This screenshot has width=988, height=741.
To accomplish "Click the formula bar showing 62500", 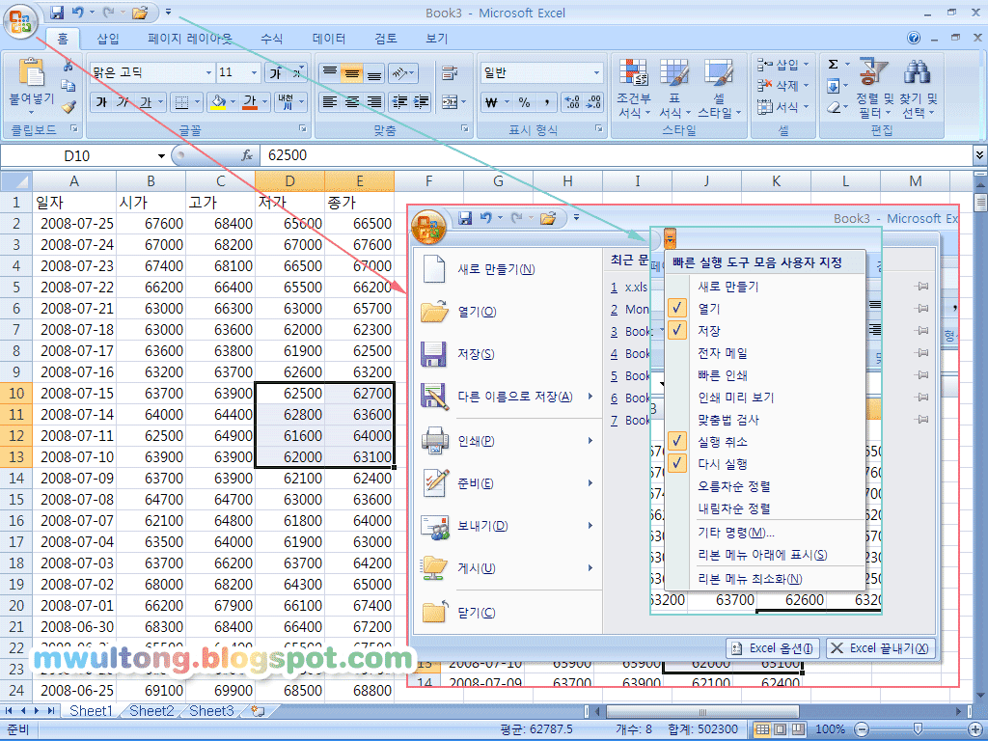I will point(617,155).
